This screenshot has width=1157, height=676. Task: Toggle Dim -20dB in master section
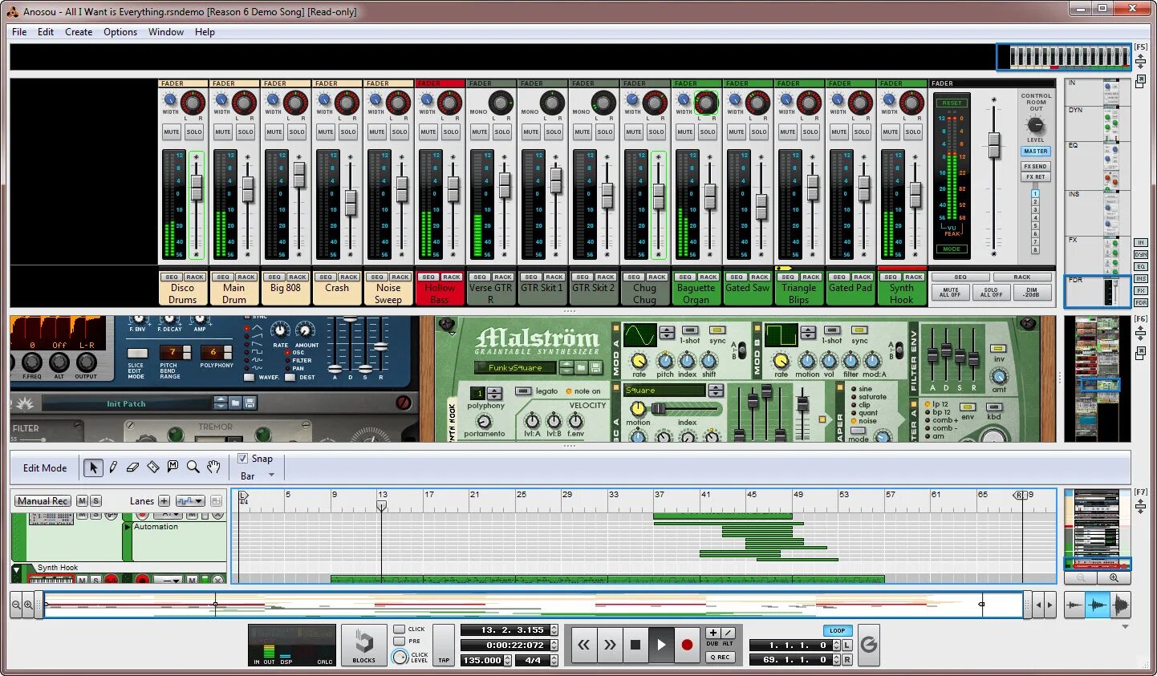tap(1032, 293)
